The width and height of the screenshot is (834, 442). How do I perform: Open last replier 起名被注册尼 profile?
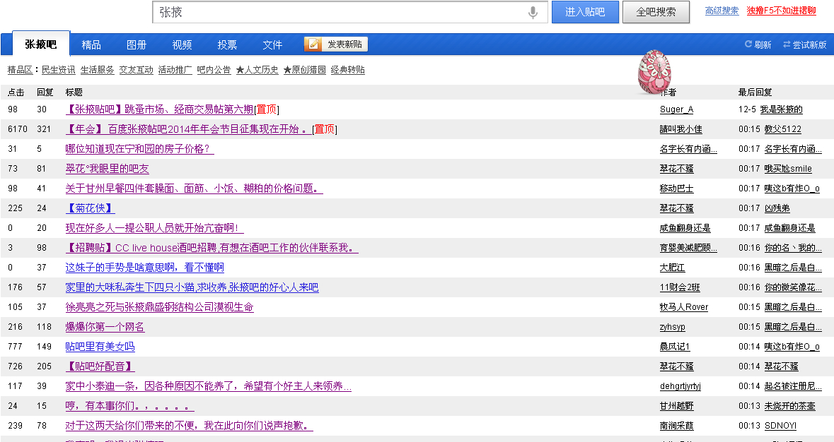793,386
